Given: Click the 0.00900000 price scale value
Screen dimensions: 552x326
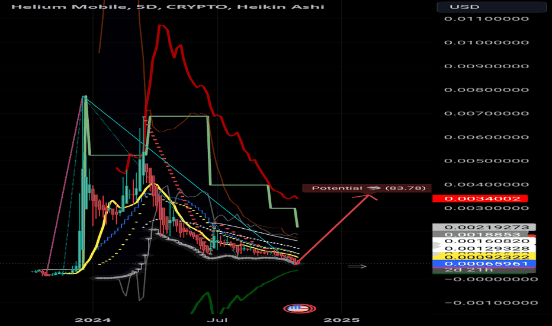Looking at the screenshot, I should coord(486,66).
